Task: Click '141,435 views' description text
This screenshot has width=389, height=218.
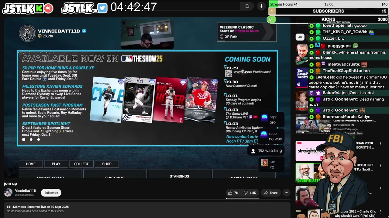Action: pos(16,207)
